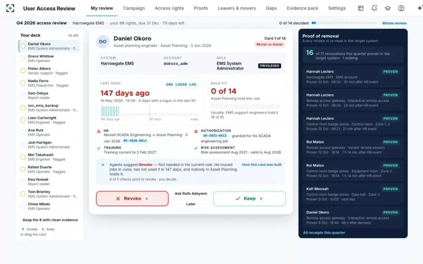423x264 pixels.
Task: Click the role fit row of circles
Action: click(245, 106)
